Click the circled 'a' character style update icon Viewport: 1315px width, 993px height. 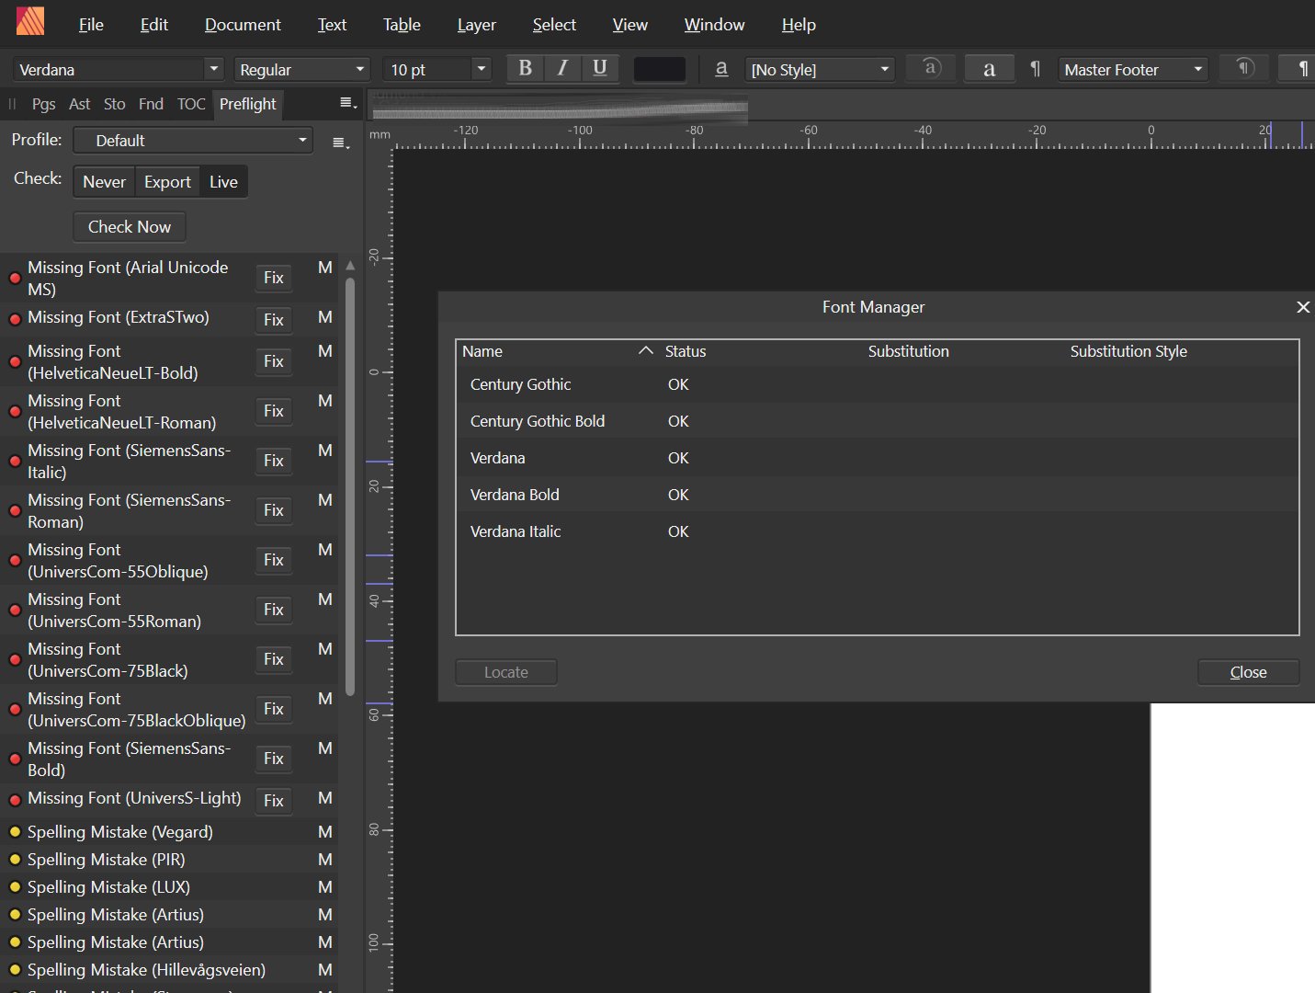coord(931,68)
